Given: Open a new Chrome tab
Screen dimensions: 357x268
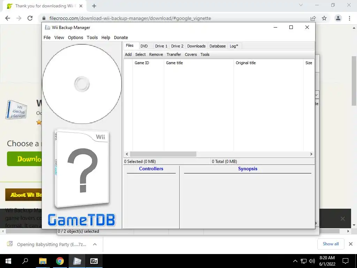Looking at the screenshot, I should tap(94, 6).
